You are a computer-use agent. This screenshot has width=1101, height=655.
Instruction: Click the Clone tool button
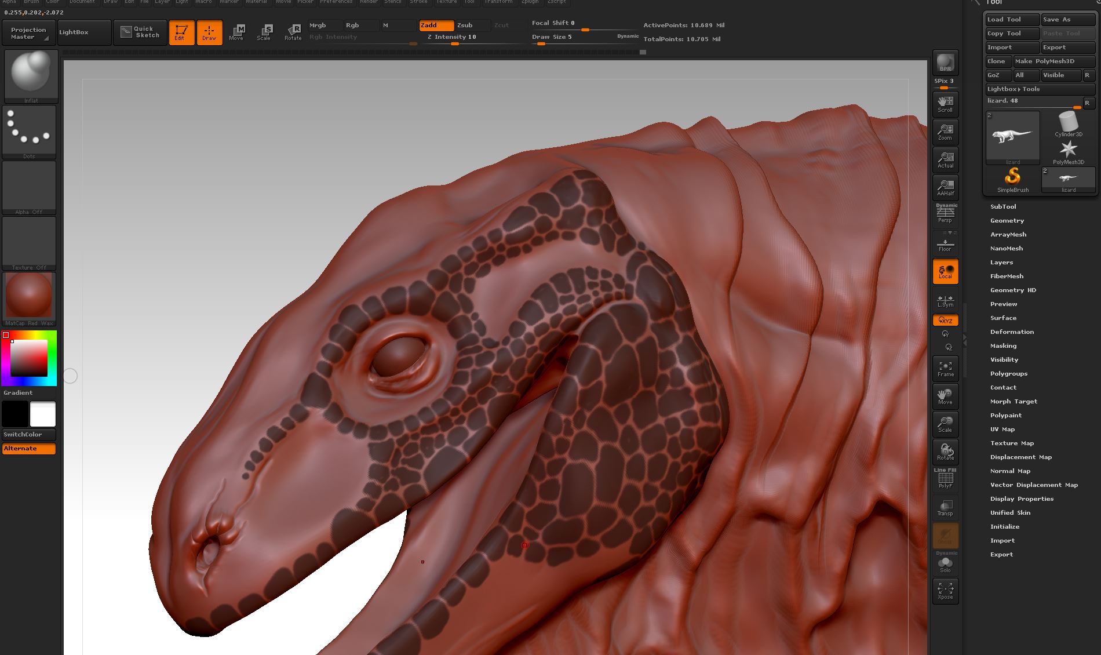[999, 61]
